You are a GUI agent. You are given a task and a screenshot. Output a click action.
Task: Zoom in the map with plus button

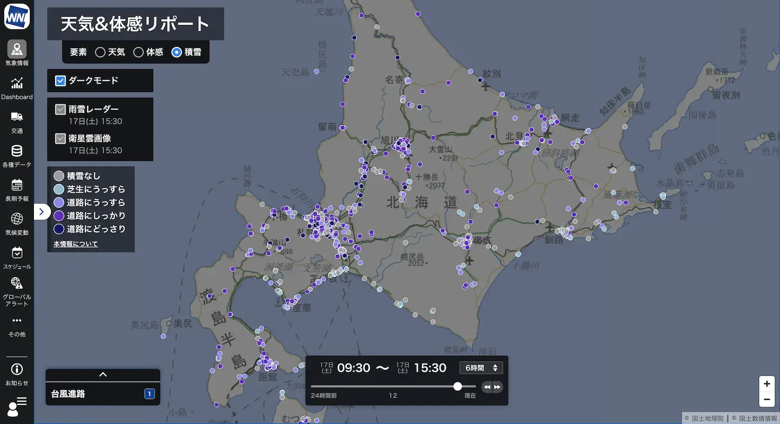[767, 384]
